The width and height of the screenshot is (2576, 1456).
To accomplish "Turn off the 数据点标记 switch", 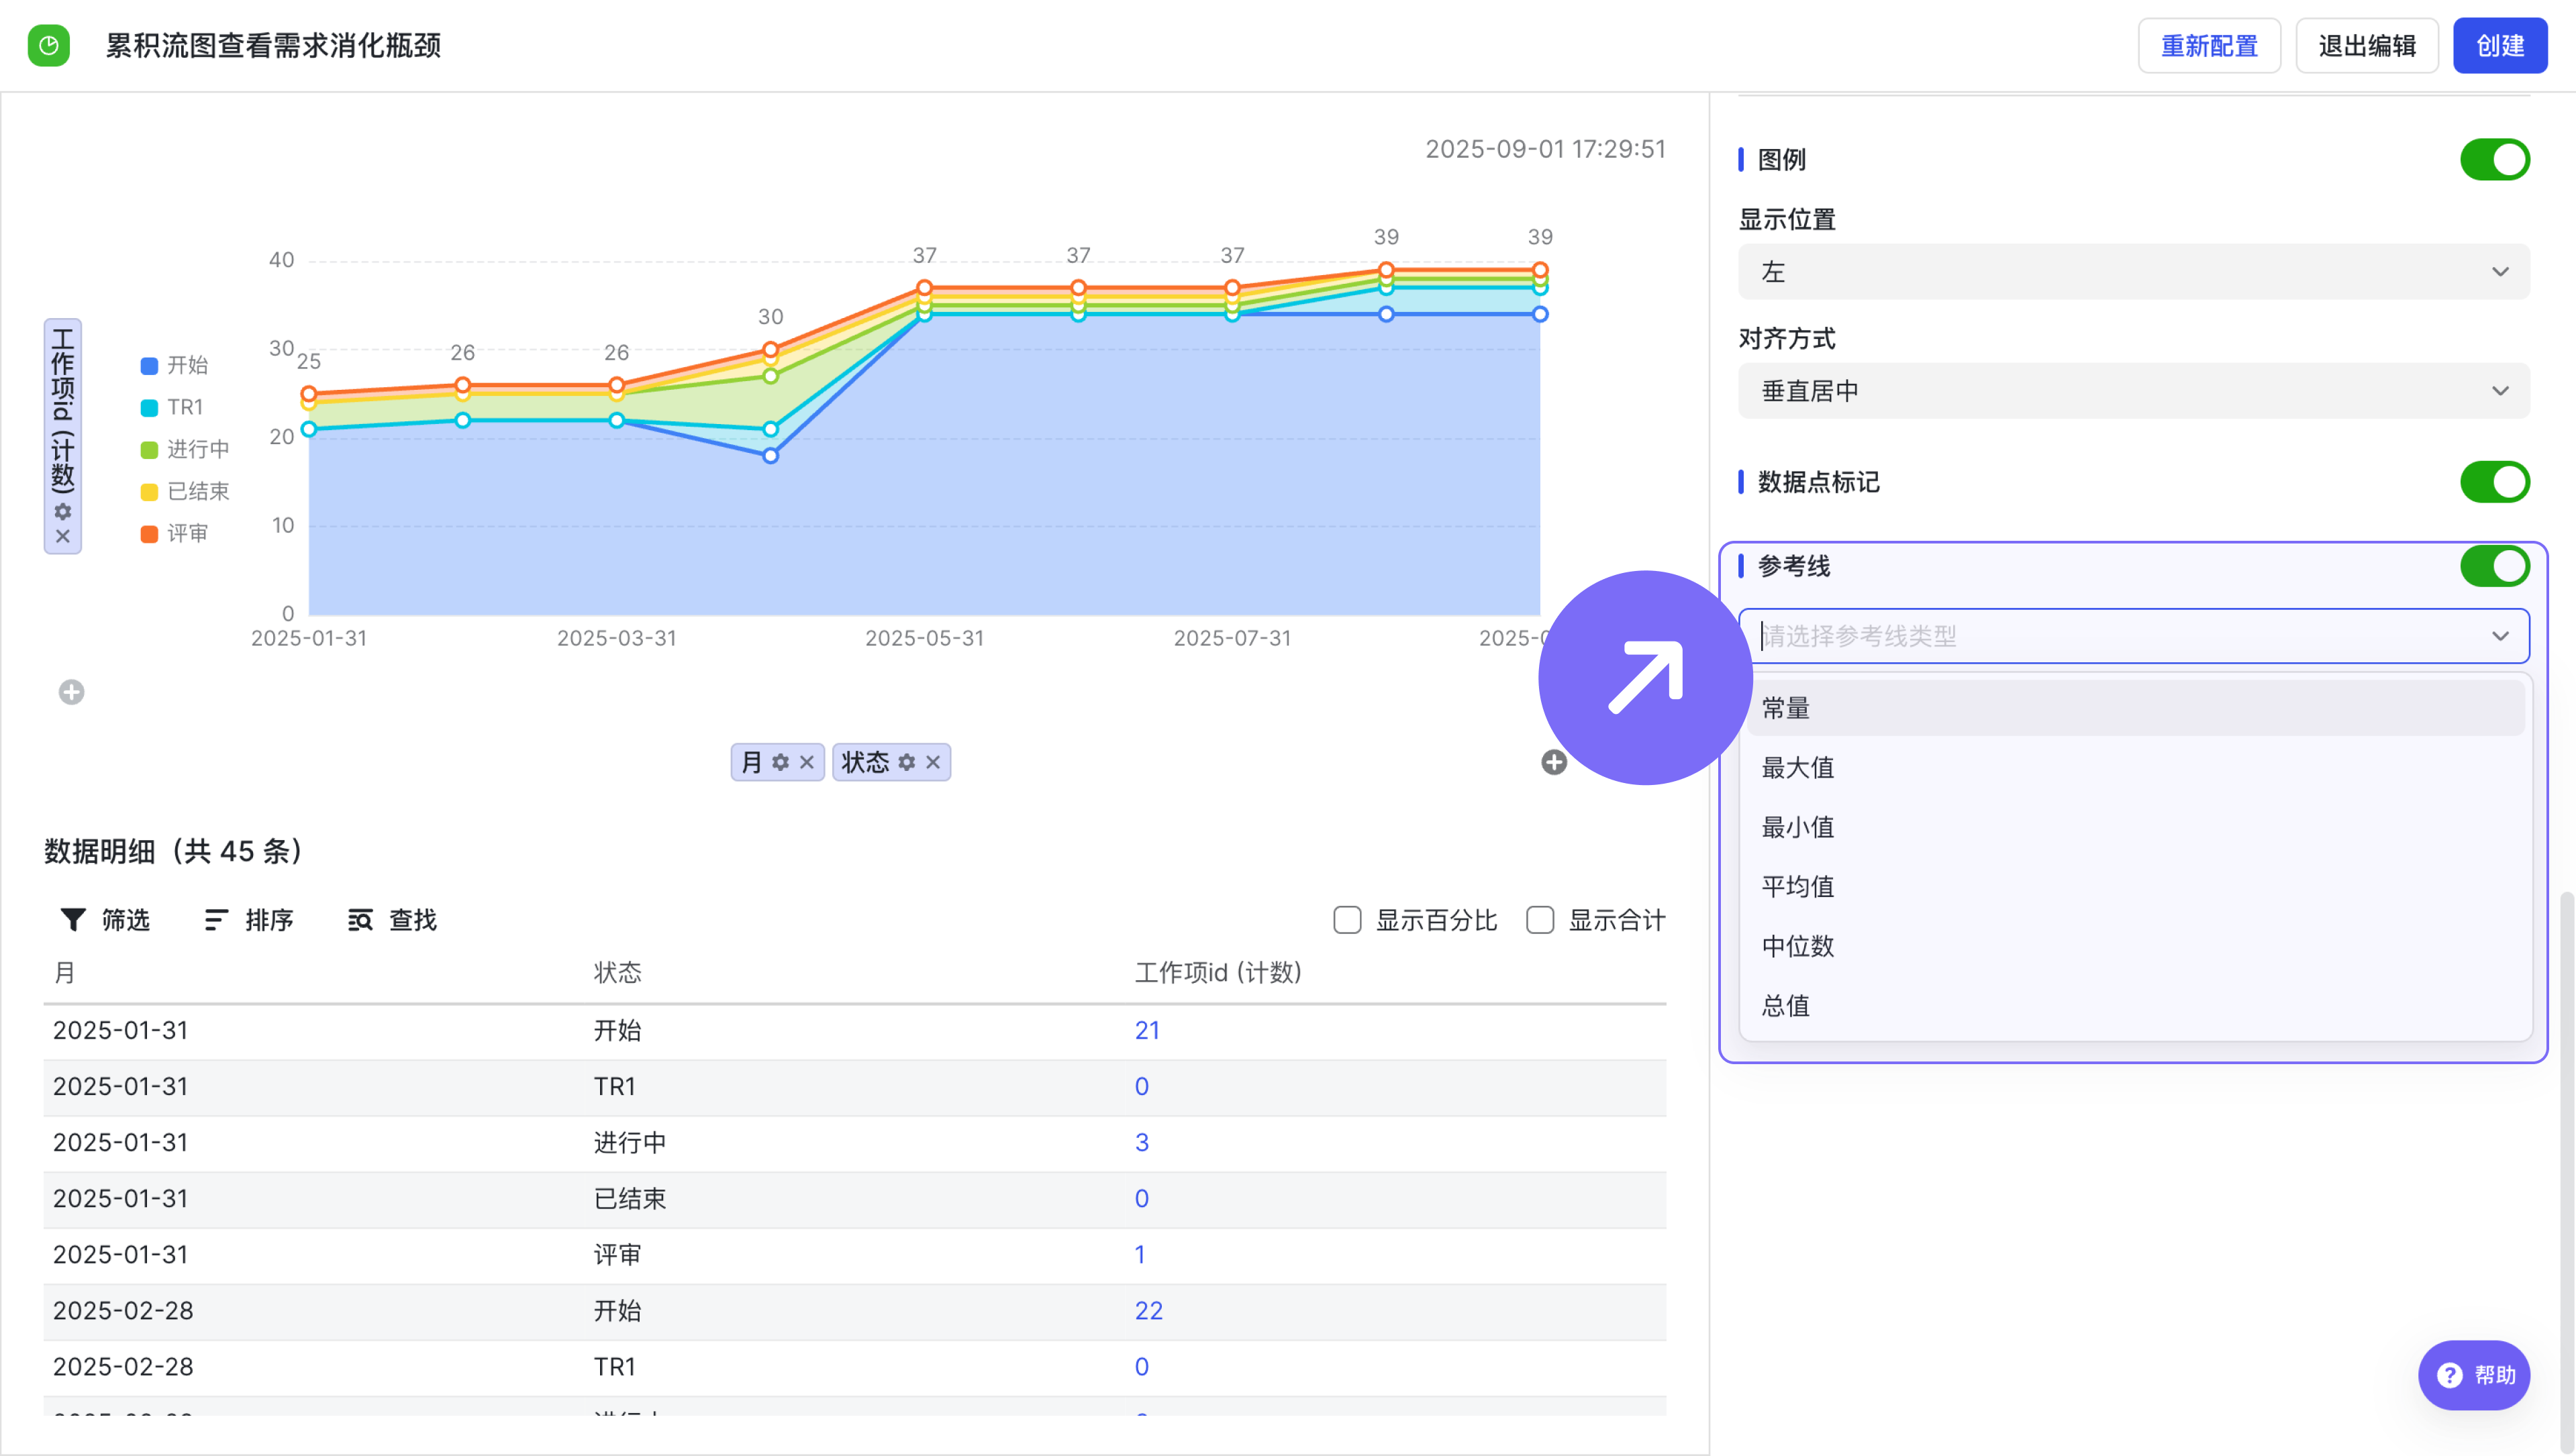I will pos(2495,481).
